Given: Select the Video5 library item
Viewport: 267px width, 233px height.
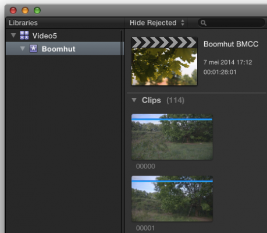Looking at the screenshot, I should tap(65, 36).
